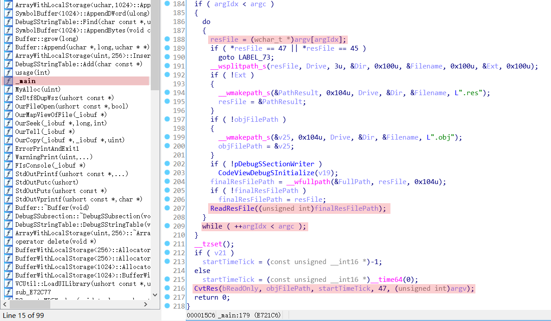Toggle the breakpoint dot on line 194
The image size is (551, 321).
[x=167, y=92]
